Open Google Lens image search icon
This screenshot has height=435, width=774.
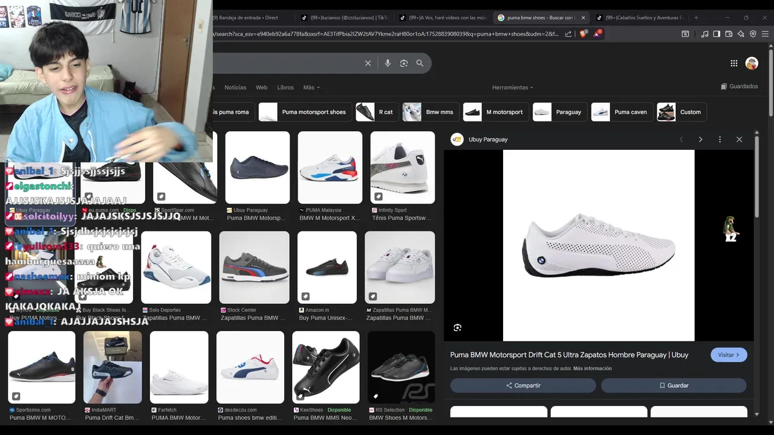(x=403, y=63)
